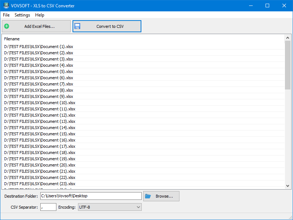The image size is (293, 220).
Task: Open the Encoding dropdown
Action: point(109,207)
